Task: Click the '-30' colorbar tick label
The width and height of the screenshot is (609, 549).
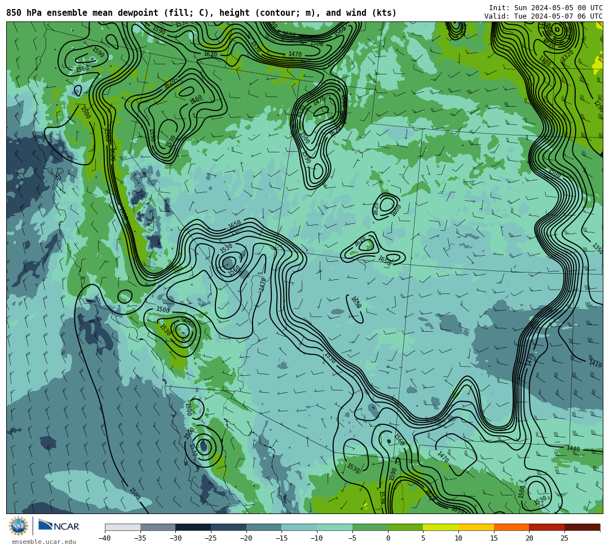Action: (x=175, y=538)
